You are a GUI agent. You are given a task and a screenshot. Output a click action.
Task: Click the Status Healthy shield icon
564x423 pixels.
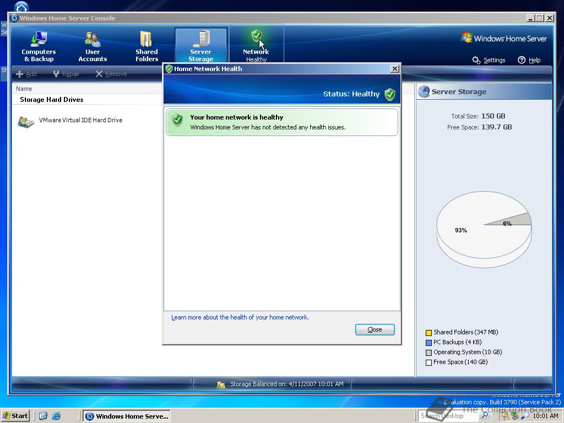tap(390, 94)
